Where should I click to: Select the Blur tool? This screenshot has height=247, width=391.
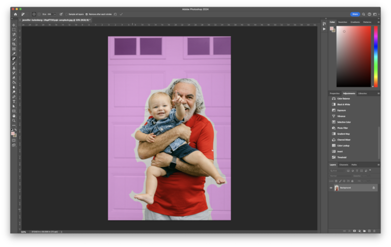(x=14, y=87)
